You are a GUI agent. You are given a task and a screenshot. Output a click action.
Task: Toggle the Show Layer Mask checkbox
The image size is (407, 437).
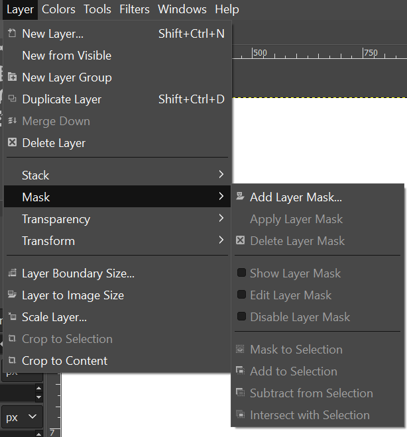point(241,273)
